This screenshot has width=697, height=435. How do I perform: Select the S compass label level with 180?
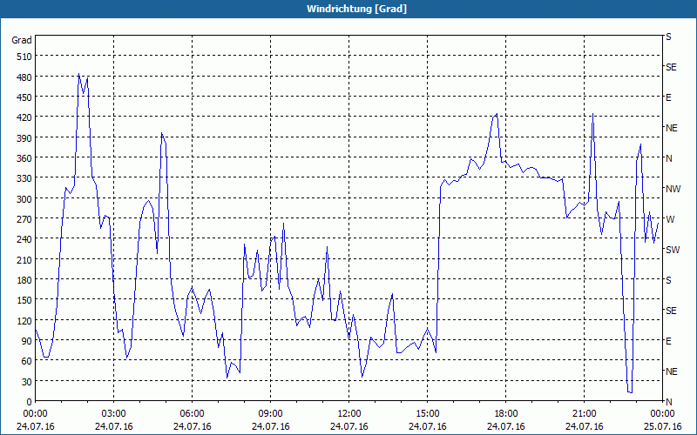pos(668,280)
